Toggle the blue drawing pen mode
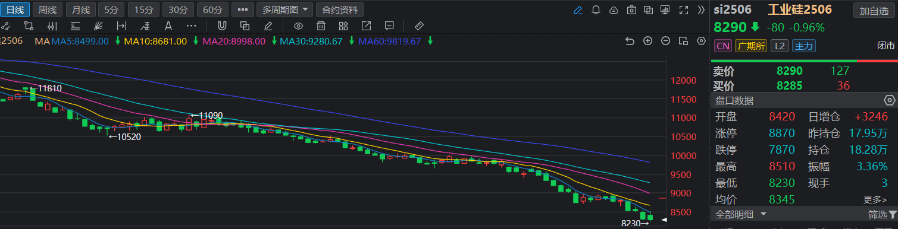898x229 pixels. click(x=577, y=10)
